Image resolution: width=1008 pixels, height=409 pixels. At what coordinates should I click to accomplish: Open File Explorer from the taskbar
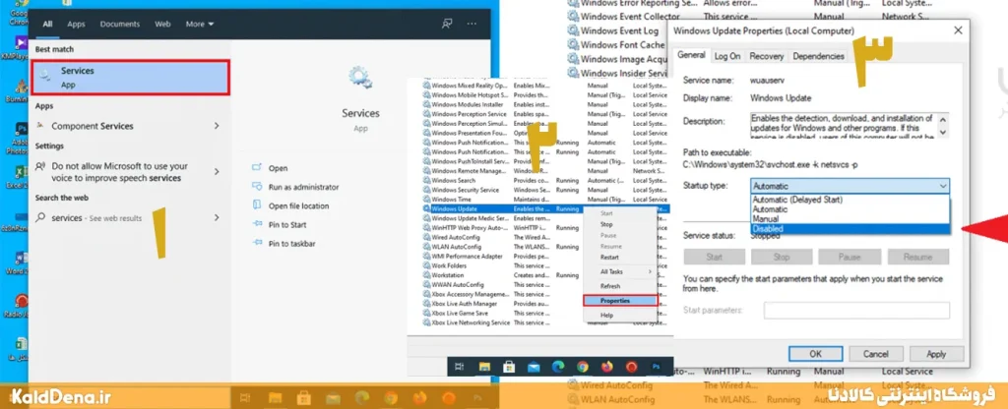tap(484, 367)
